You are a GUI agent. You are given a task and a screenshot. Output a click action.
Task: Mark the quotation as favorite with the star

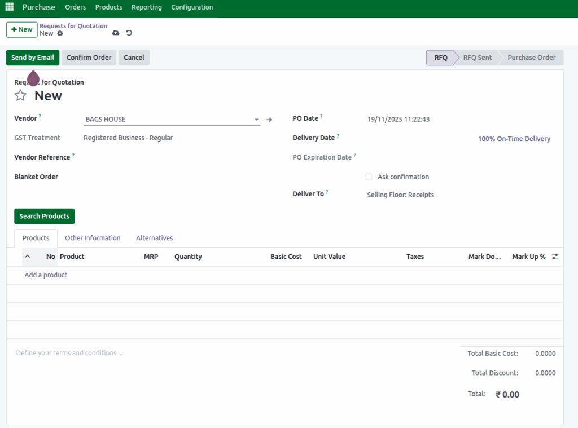(20, 95)
